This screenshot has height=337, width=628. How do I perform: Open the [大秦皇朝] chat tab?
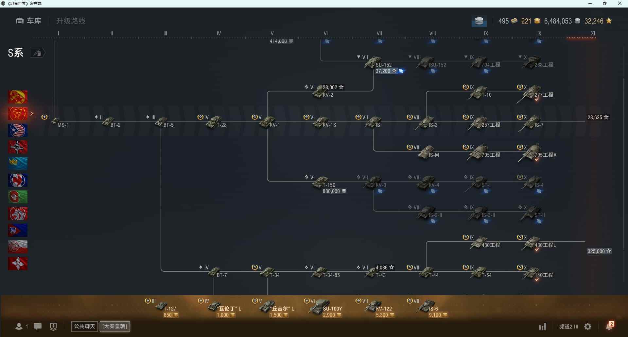[x=115, y=326]
